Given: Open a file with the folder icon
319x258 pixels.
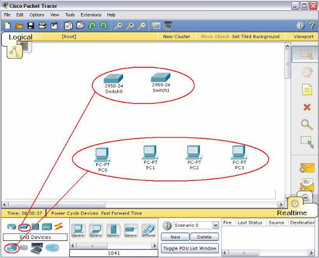Looking at the screenshot, I should coord(19,26).
